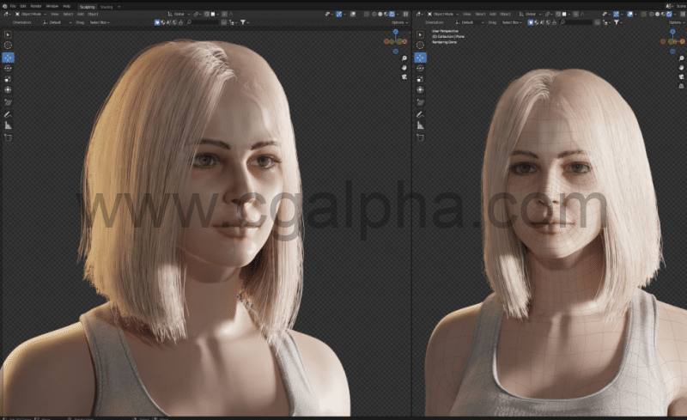Select the Transform tool in right viewport

coord(420,90)
